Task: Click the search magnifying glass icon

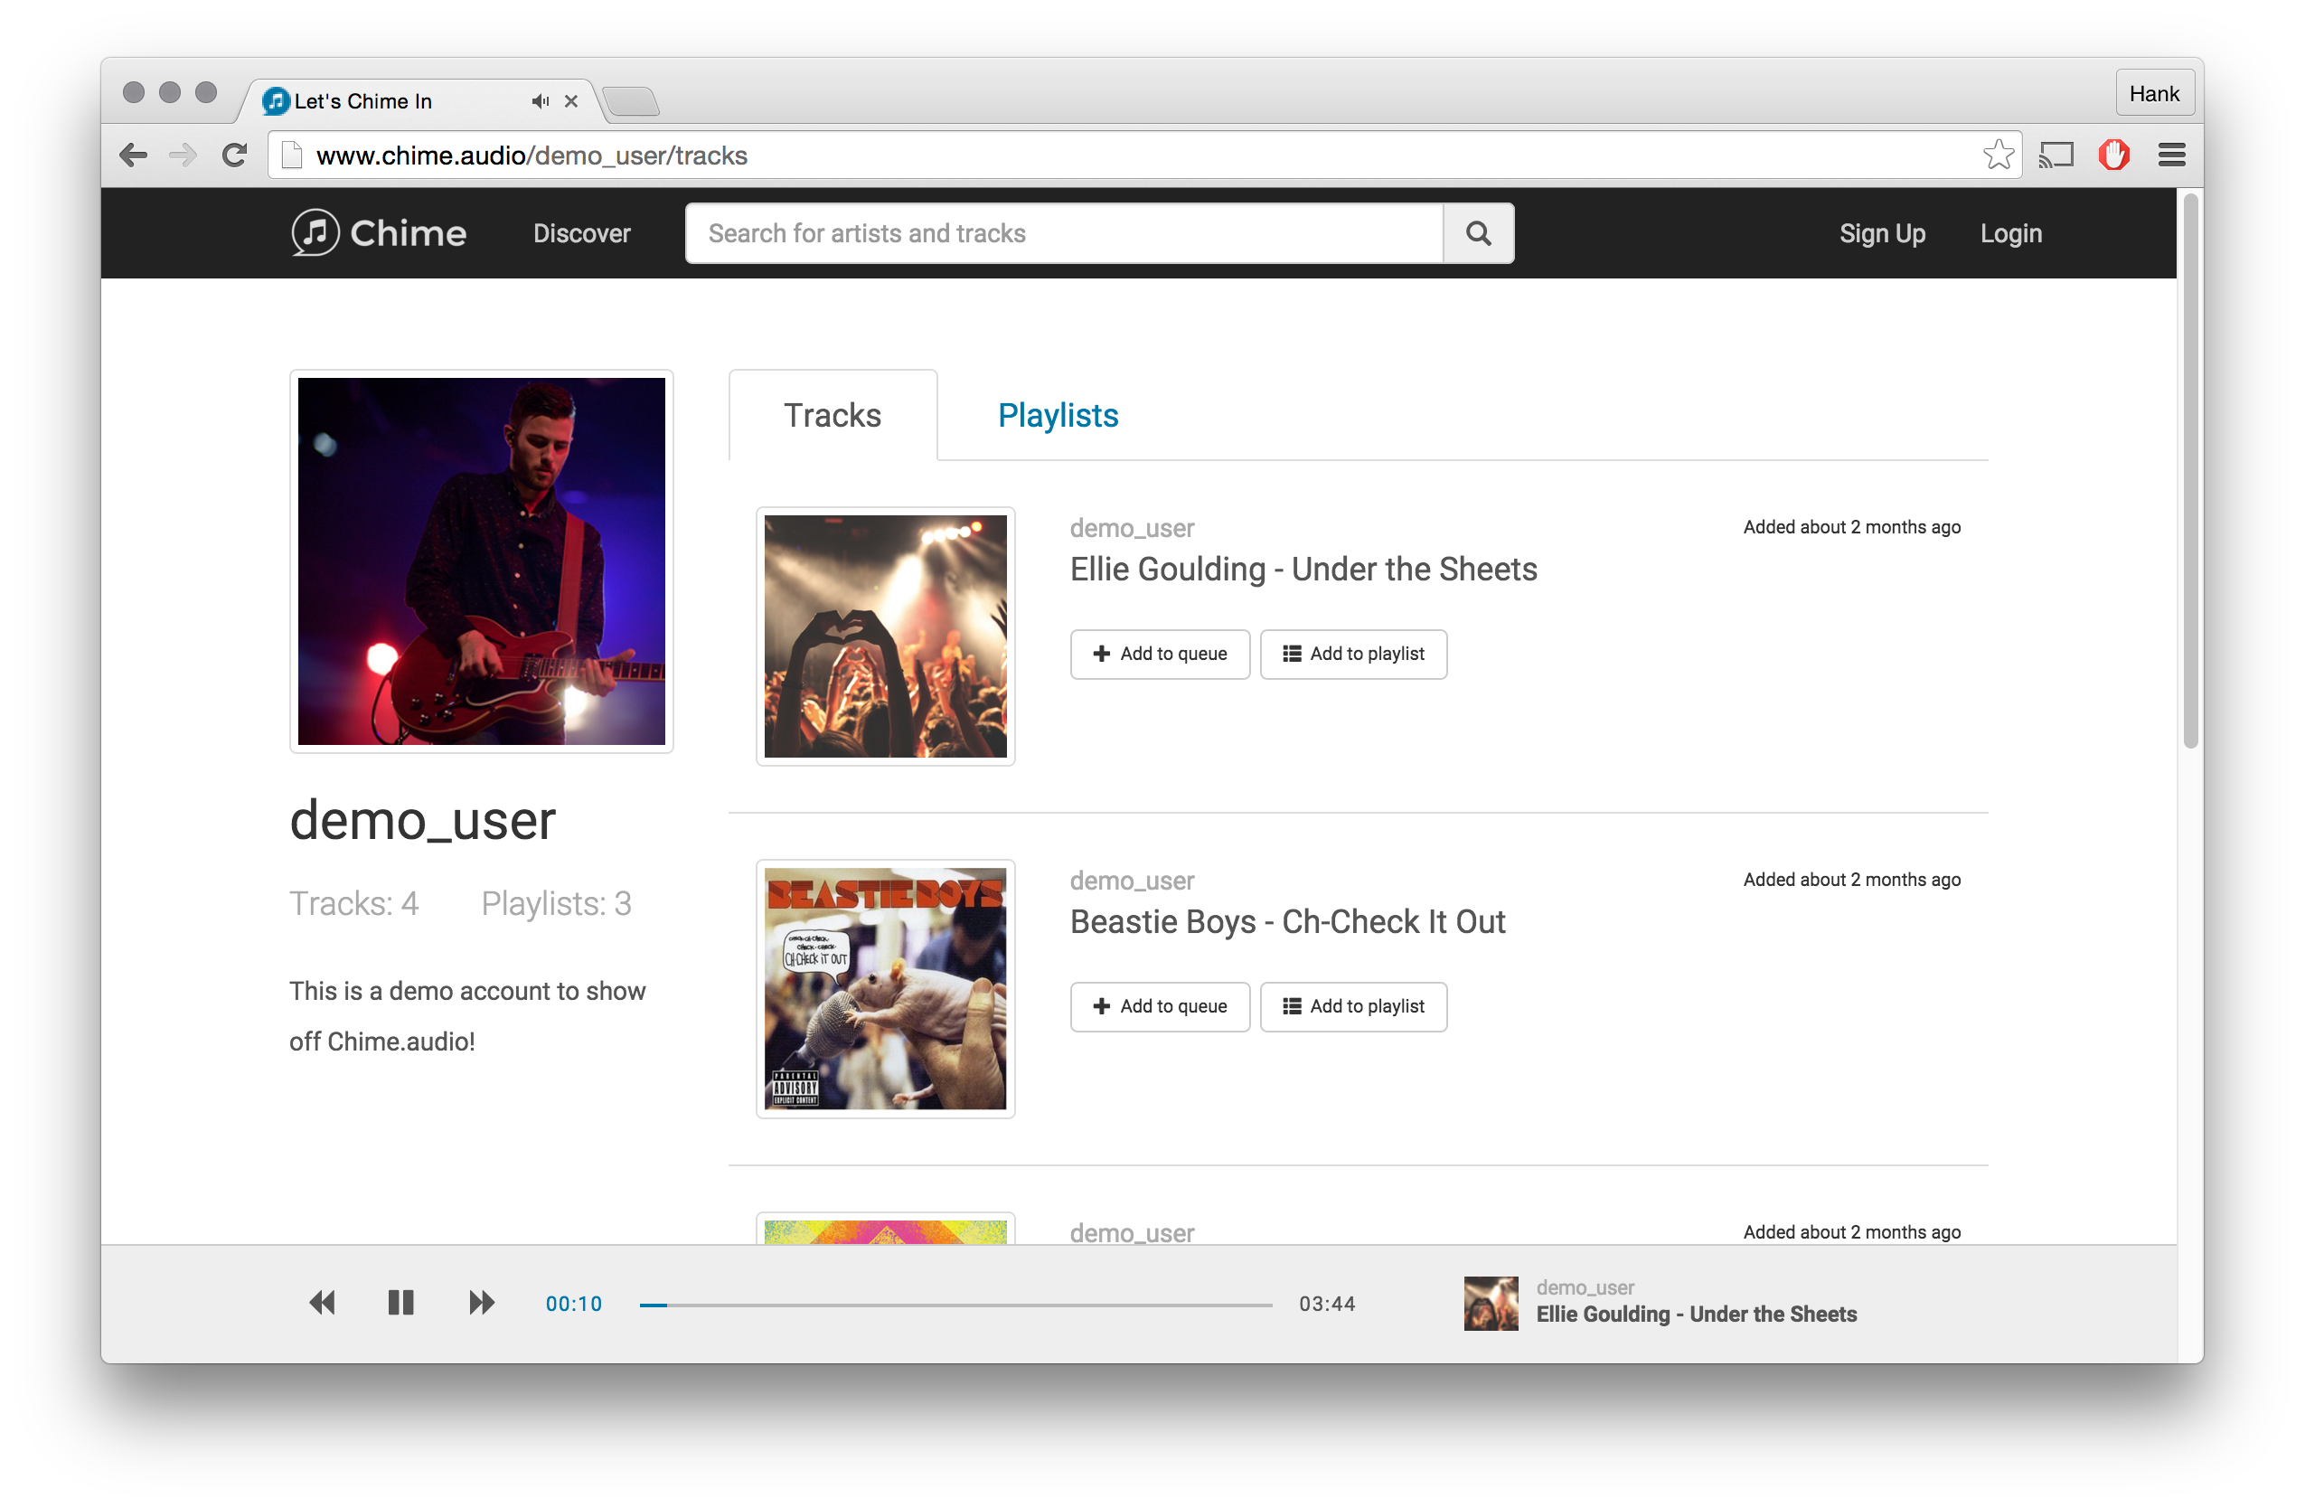Action: point(1479,234)
